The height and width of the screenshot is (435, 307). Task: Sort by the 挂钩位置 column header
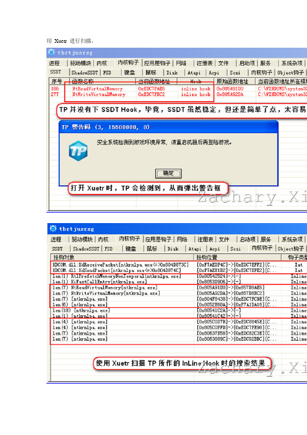tap(238, 257)
